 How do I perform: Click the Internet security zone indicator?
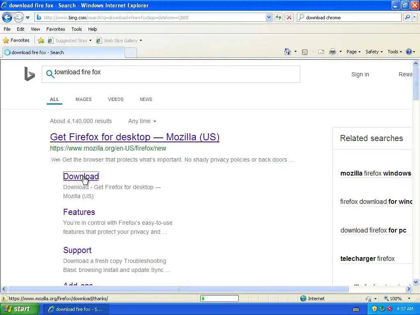(x=312, y=299)
